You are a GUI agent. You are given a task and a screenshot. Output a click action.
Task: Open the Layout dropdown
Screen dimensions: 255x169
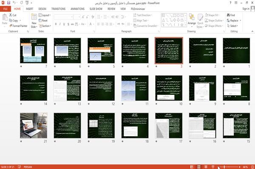45,15
